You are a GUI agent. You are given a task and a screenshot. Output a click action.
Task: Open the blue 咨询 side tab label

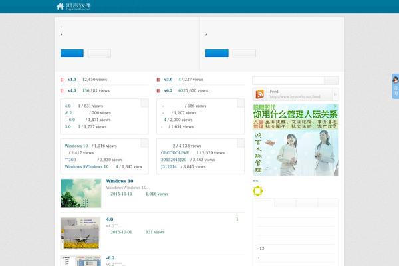pyautogui.click(x=395, y=90)
